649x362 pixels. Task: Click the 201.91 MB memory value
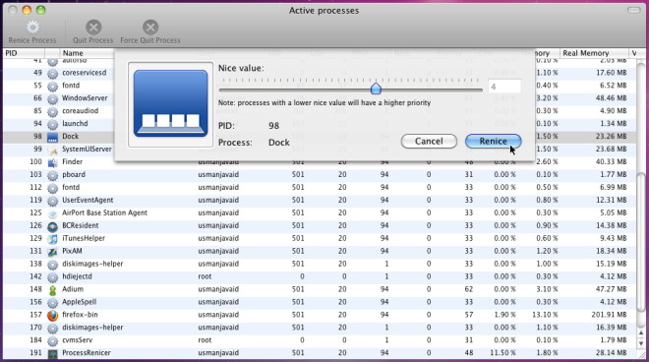click(x=609, y=315)
